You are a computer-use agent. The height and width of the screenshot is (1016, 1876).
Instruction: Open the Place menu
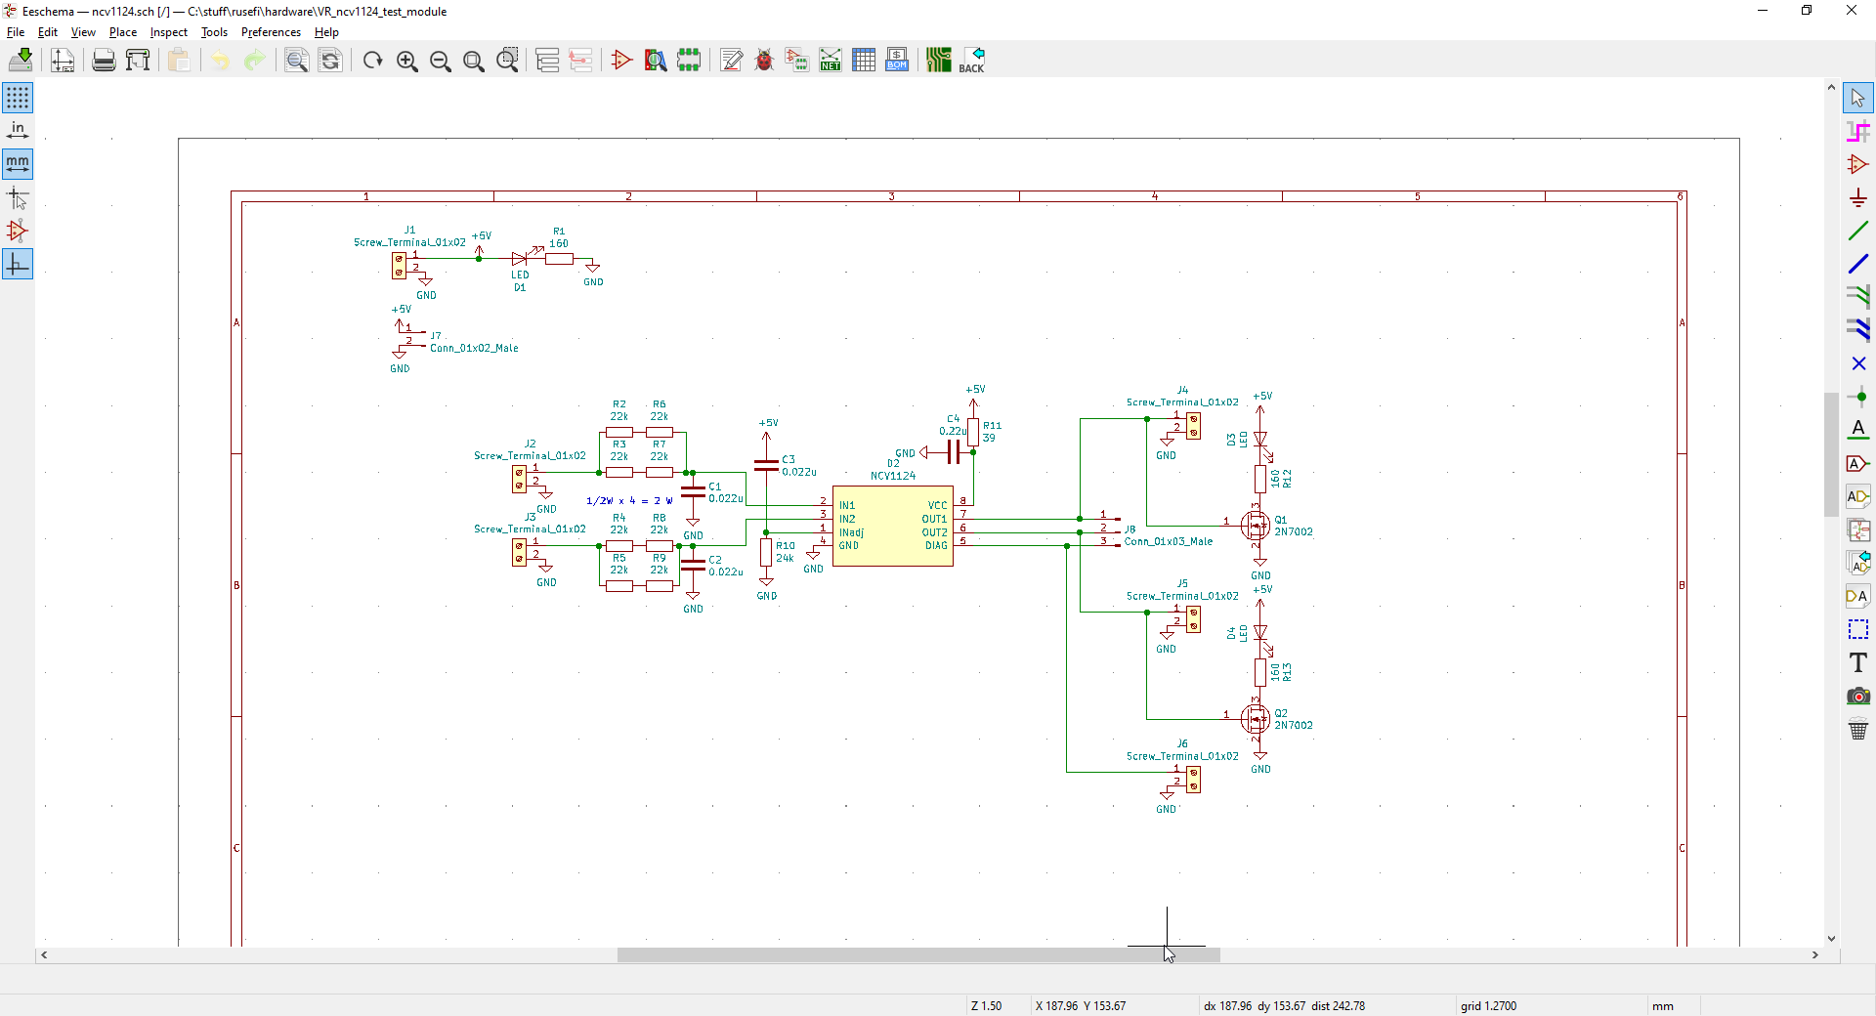point(123,32)
